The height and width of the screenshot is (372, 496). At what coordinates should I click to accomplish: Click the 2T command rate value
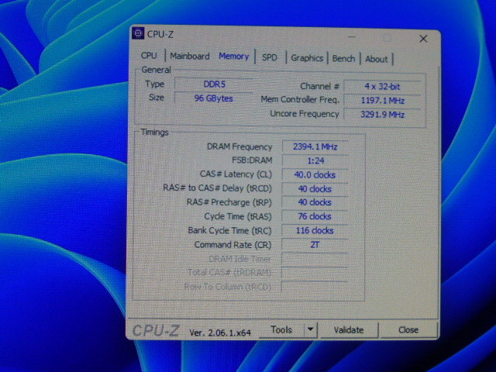coord(315,245)
